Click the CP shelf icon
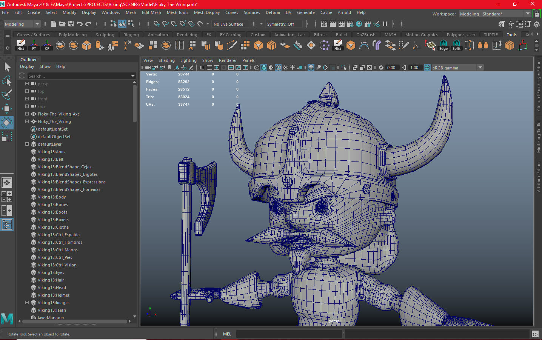Screen dimensions: 542x340 tap(47, 45)
